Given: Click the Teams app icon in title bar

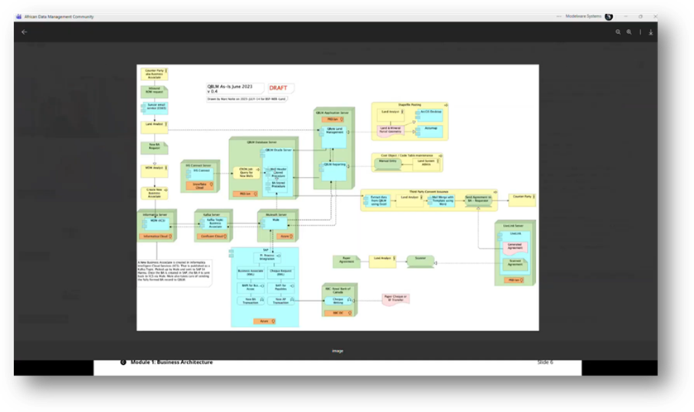Looking at the screenshot, I should [x=18, y=17].
